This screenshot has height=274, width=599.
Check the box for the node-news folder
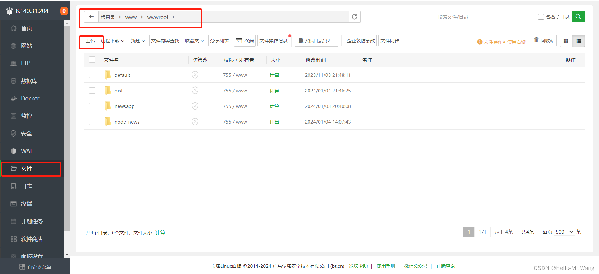[92, 122]
